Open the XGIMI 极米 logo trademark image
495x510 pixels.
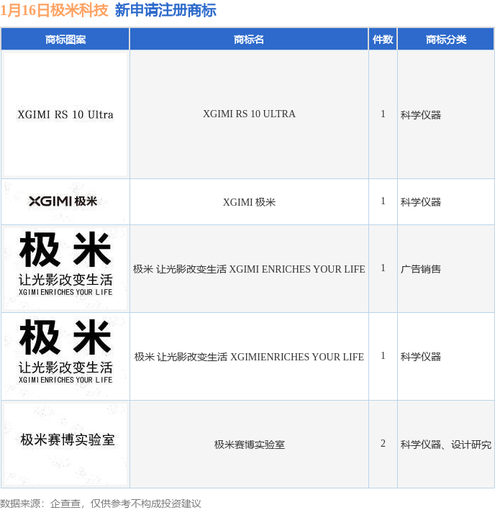[65, 201]
